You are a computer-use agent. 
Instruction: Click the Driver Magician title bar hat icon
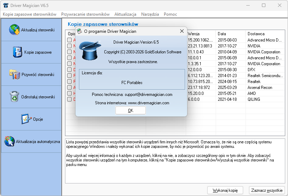click(6, 5)
